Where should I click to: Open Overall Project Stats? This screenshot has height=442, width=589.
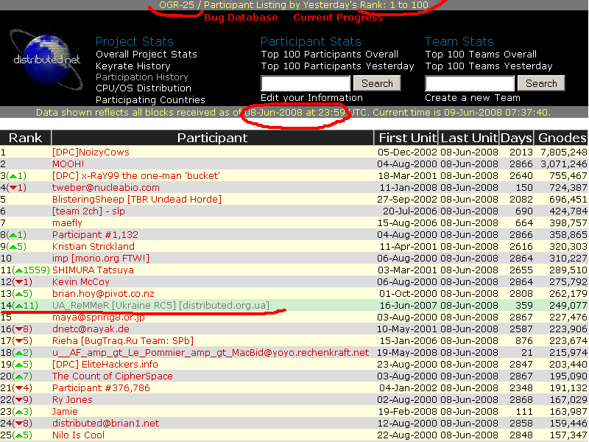point(146,54)
